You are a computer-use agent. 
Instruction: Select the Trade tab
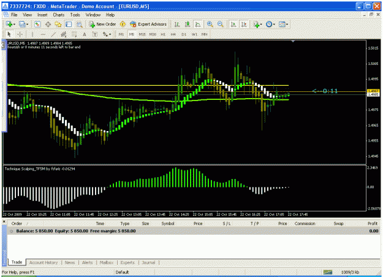pos(17,262)
